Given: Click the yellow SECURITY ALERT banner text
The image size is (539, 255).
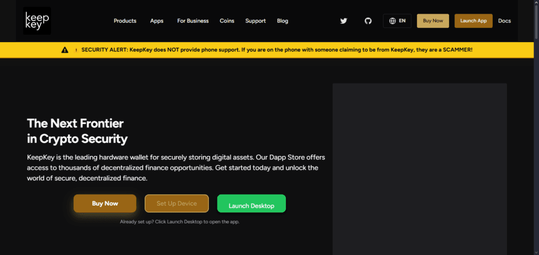Looking at the screenshot, I should point(276,50).
